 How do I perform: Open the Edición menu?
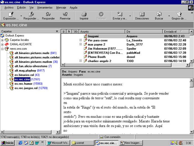(22, 8)
